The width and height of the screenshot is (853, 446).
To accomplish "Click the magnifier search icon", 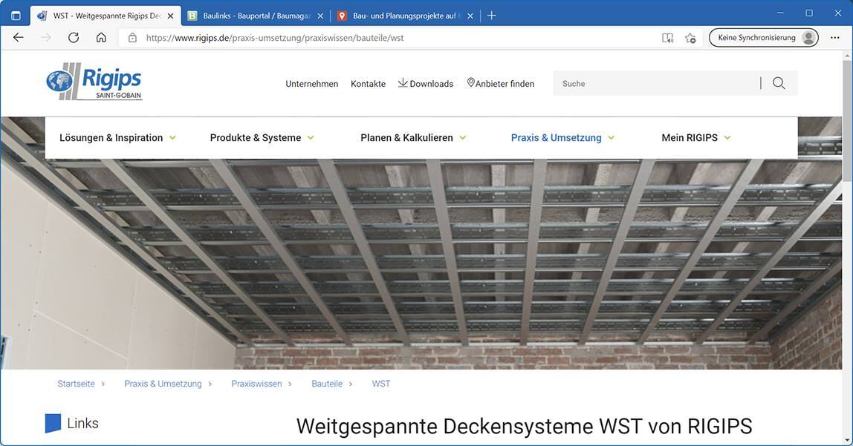I will (x=779, y=83).
